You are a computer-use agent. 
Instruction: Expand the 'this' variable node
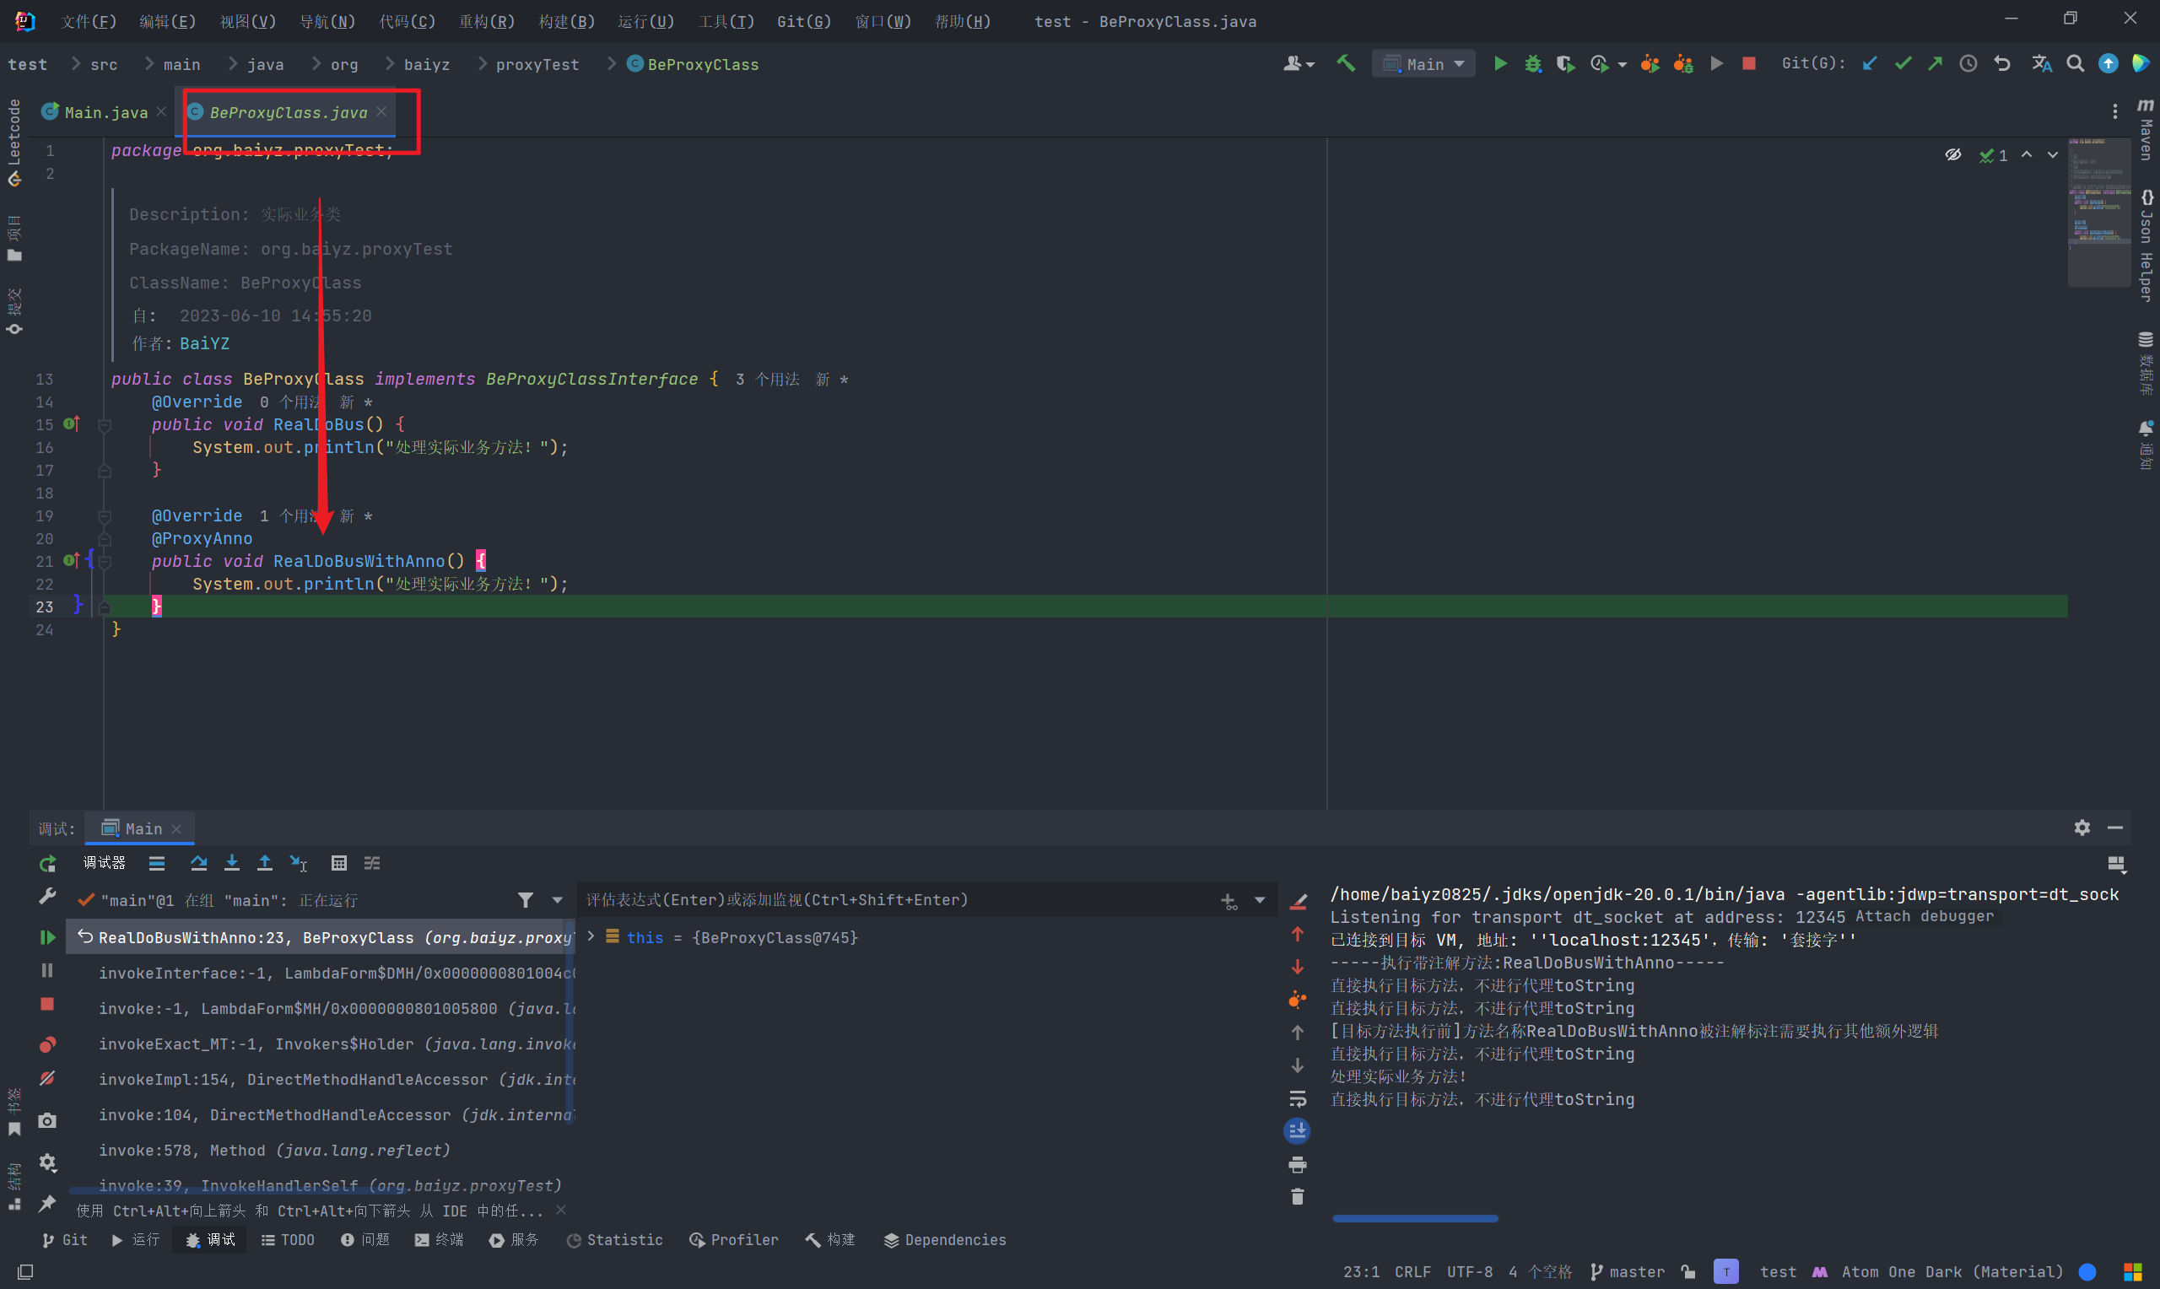click(591, 936)
